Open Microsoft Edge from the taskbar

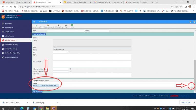[22, 108]
